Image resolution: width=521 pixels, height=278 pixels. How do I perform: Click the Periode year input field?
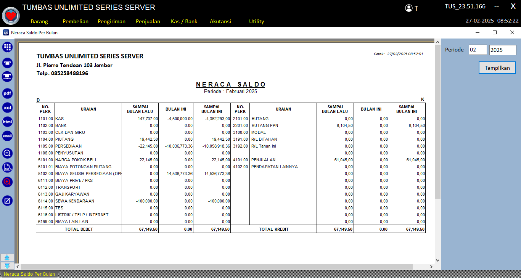click(x=503, y=50)
